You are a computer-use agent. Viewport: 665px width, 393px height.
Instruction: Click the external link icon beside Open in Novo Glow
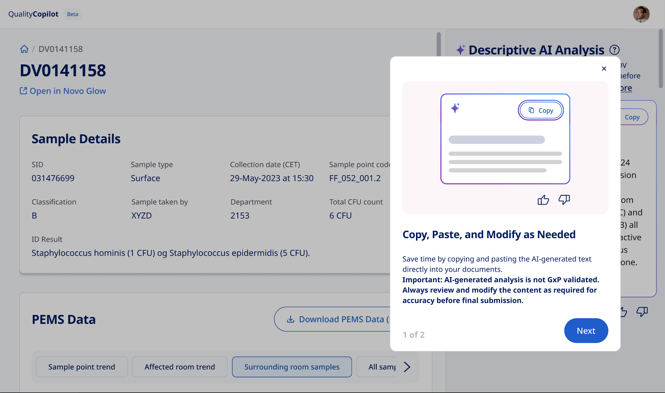23,91
